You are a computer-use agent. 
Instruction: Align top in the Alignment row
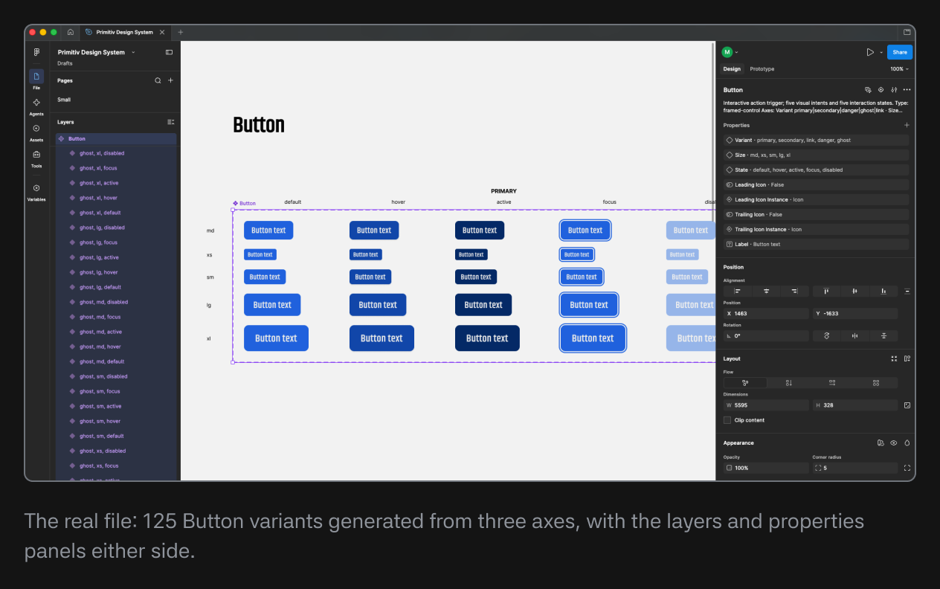[826, 292]
